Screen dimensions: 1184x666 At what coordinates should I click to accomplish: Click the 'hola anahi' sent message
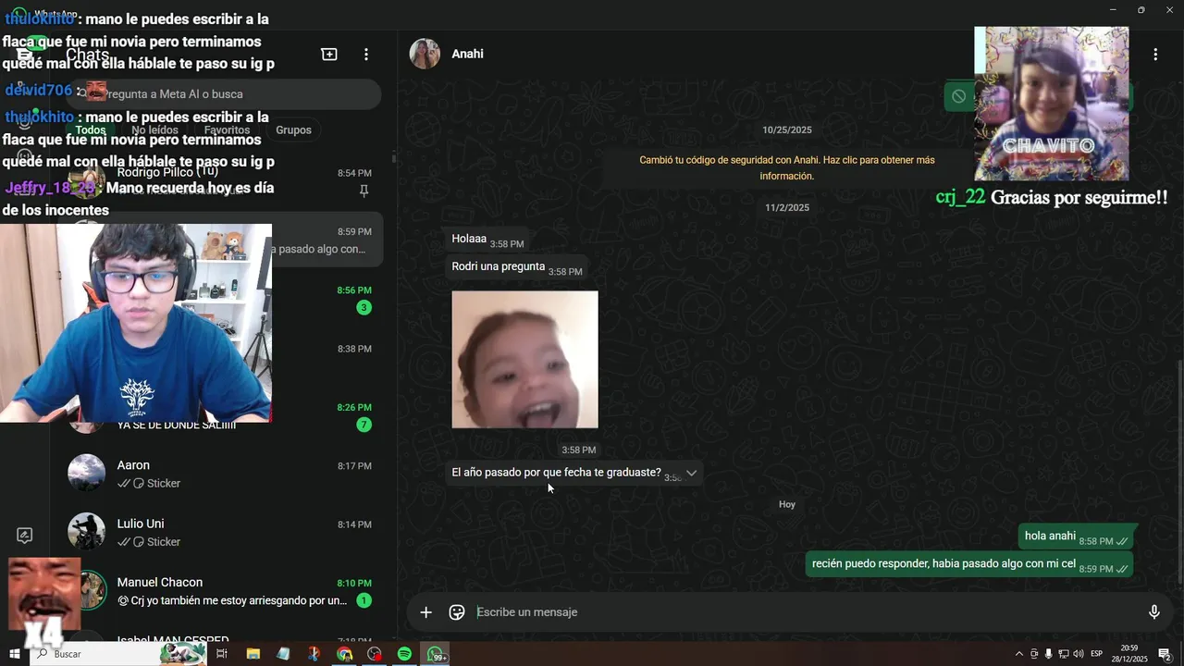pos(1076,537)
